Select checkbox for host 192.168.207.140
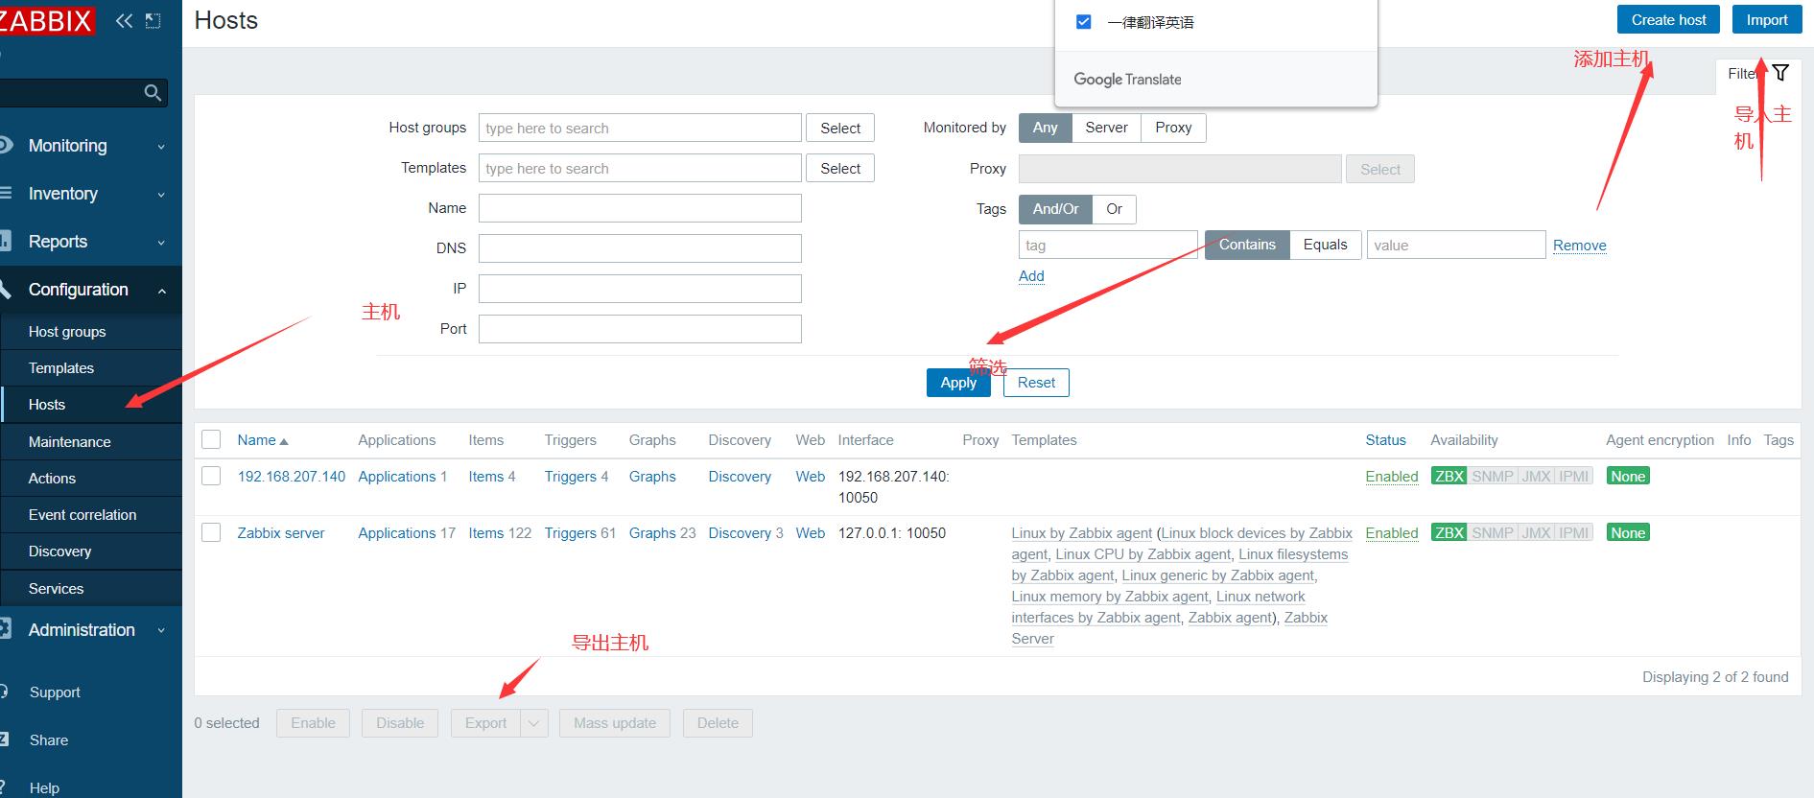The height and width of the screenshot is (798, 1814). (211, 476)
